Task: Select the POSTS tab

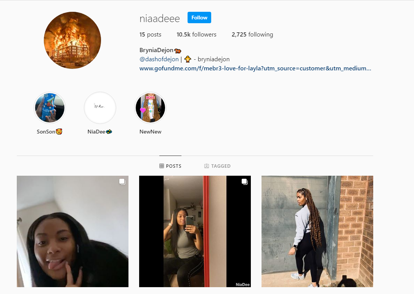Action: 170,166
